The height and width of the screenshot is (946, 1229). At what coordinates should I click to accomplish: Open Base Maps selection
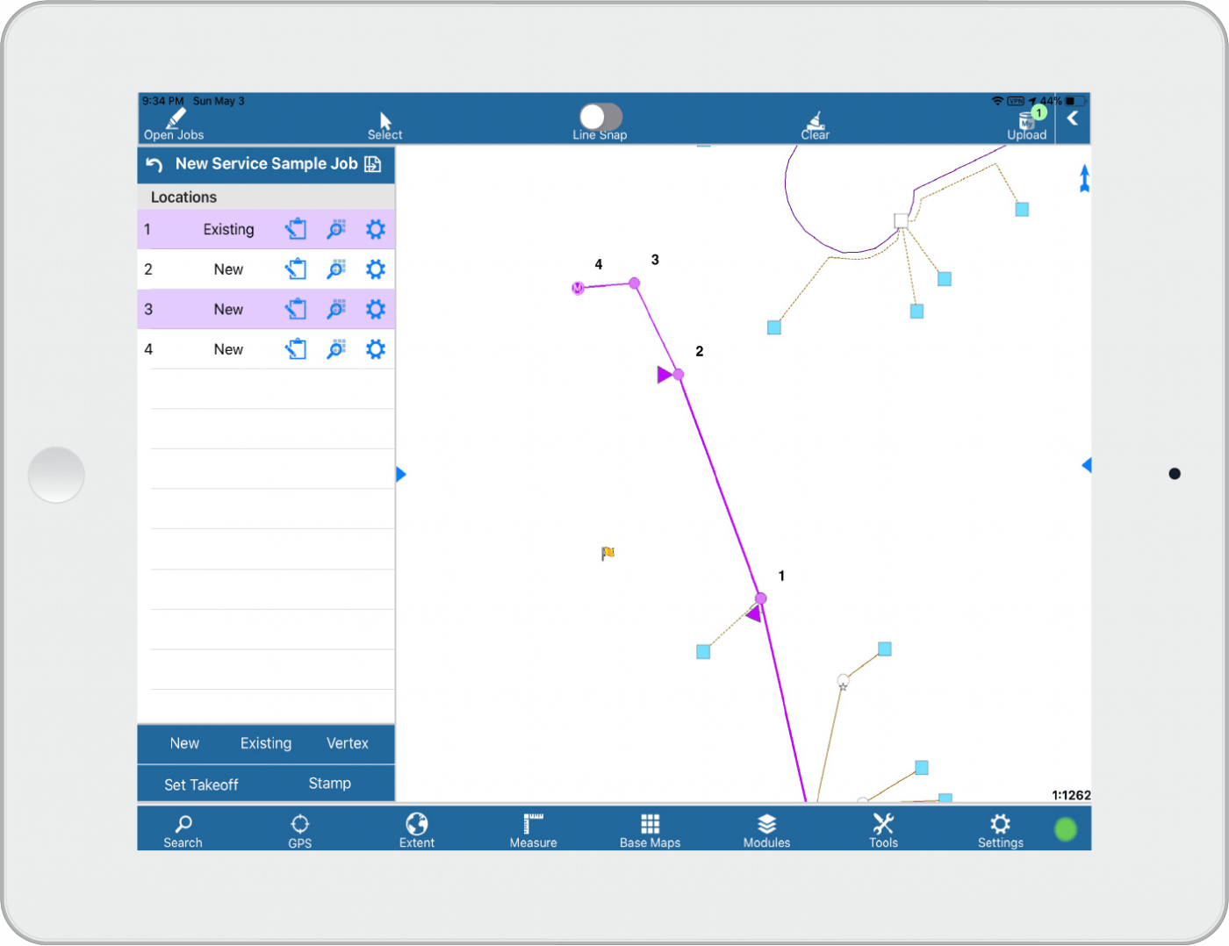point(650,828)
